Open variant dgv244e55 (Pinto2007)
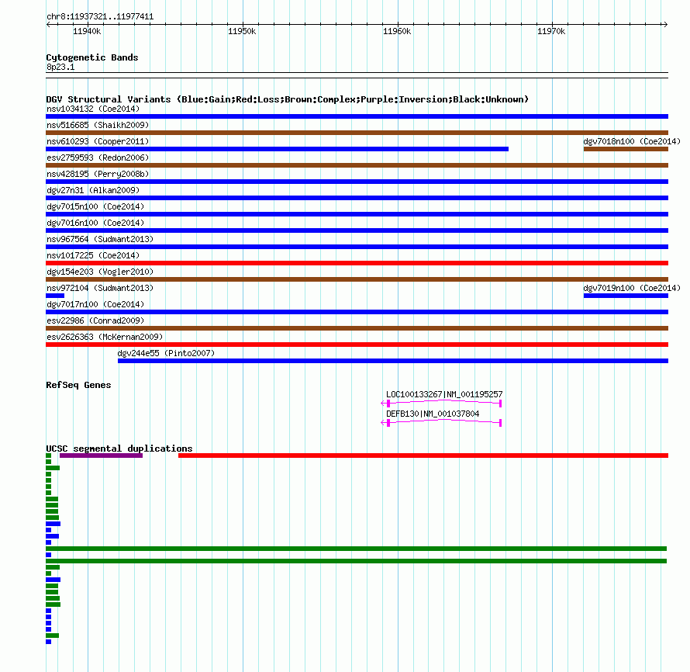This screenshot has height=672, width=690. (x=167, y=353)
